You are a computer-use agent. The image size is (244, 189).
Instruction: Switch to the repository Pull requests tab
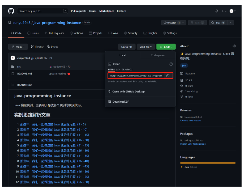tap(54, 33)
